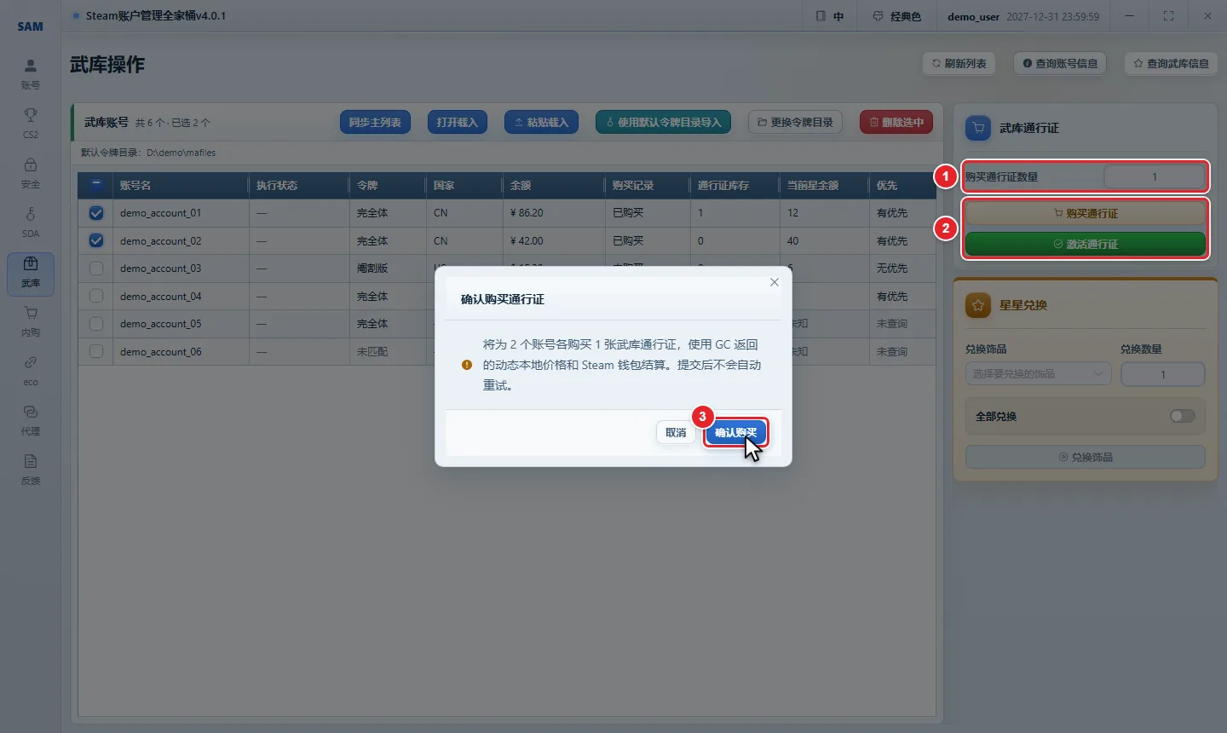Focus the 购买通行证数量 input field

pos(1155,177)
